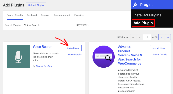Open the Keyword search type dropdown

[x=83, y=25]
